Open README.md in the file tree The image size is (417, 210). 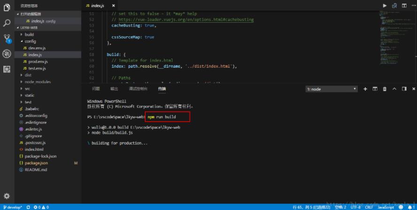point(48,170)
